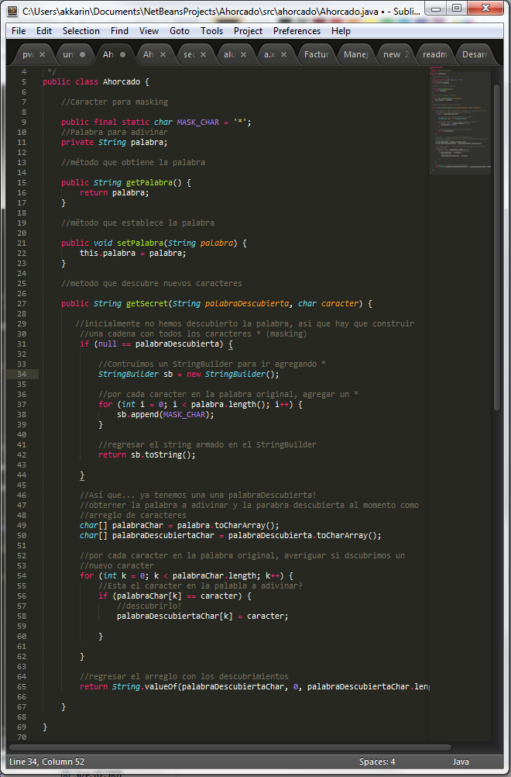
Task: Click the Sublime Text icon in title bar
Action: tap(13, 11)
